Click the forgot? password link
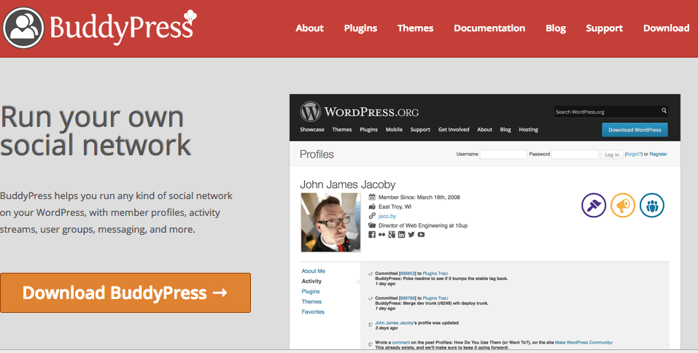The height and width of the screenshot is (353, 698). (x=634, y=154)
